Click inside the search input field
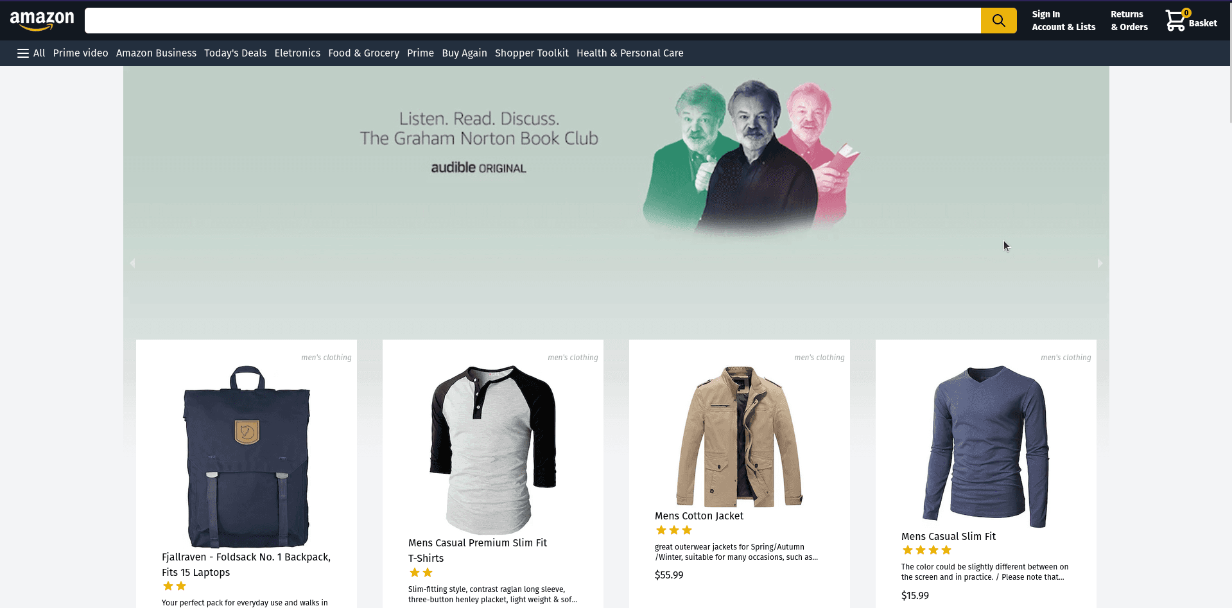The image size is (1232, 608). (532, 21)
